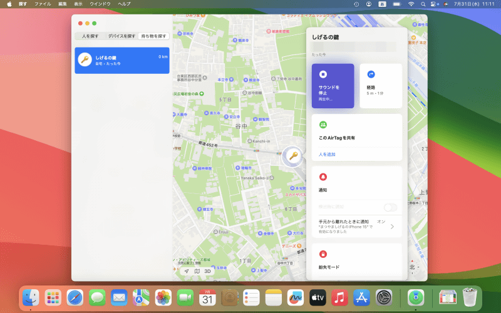Launch Music from the Dock
This screenshot has height=313, width=501.
pos(339,298)
